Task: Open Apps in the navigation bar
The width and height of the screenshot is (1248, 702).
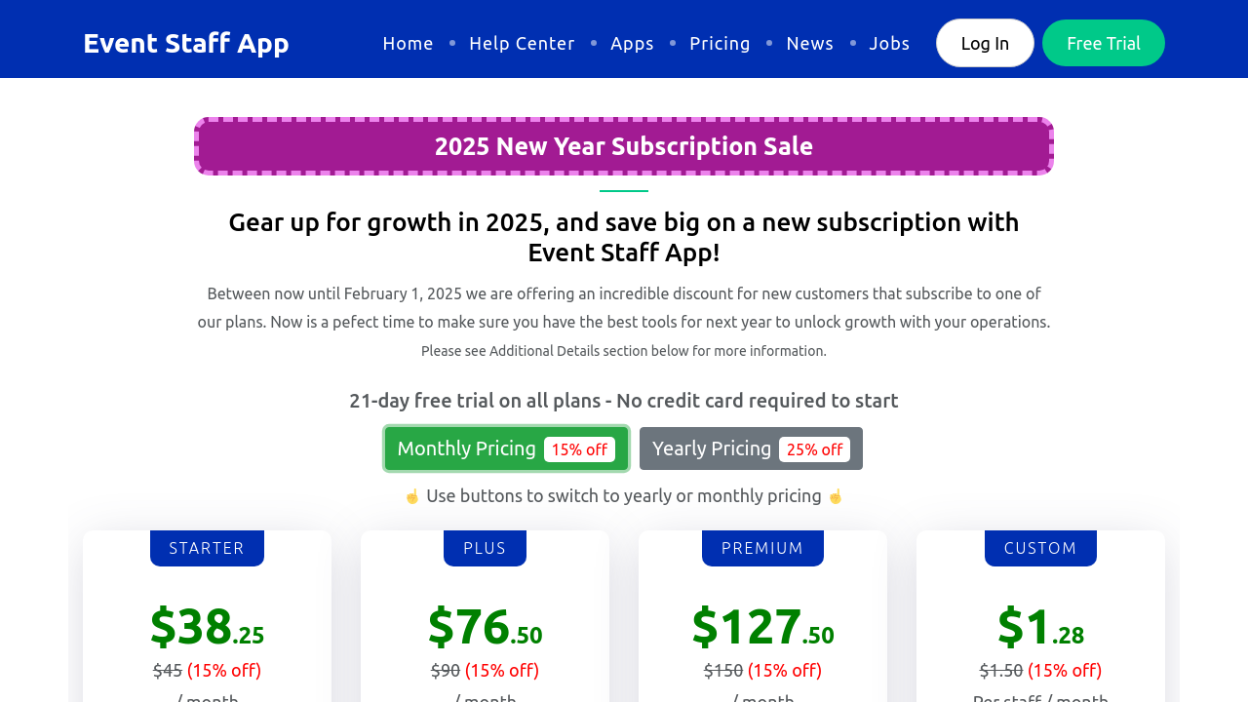Action: pos(632,43)
